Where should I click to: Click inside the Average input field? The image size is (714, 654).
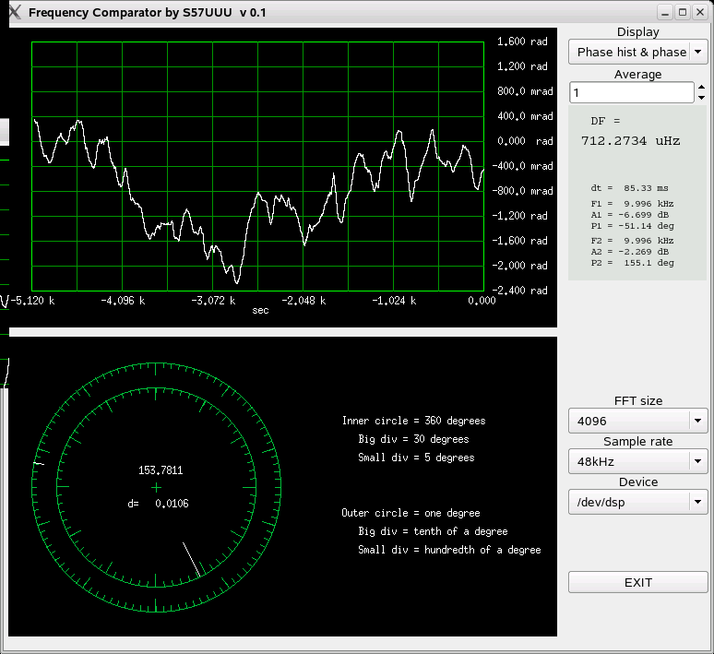pyautogui.click(x=631, y=93)
